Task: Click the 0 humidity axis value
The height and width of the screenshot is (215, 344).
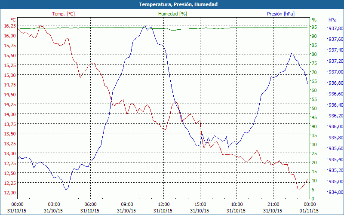Action: (313, 199)
